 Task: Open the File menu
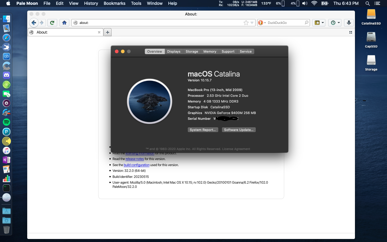click(47, 3)
